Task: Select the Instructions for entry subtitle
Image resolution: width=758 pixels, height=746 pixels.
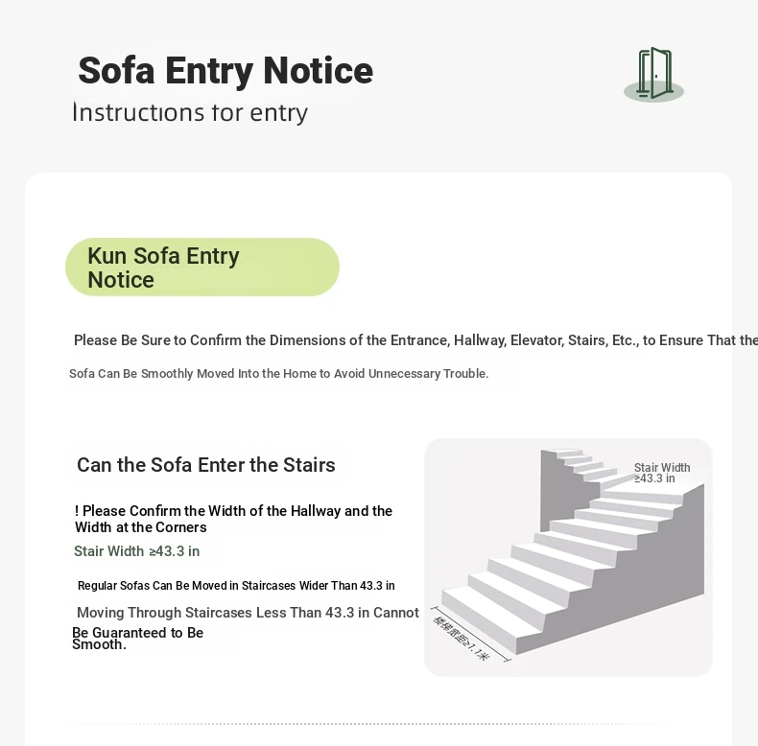Action: (x=190, y=112)
